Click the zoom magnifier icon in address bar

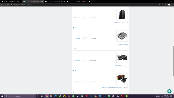tap(163, 5)
